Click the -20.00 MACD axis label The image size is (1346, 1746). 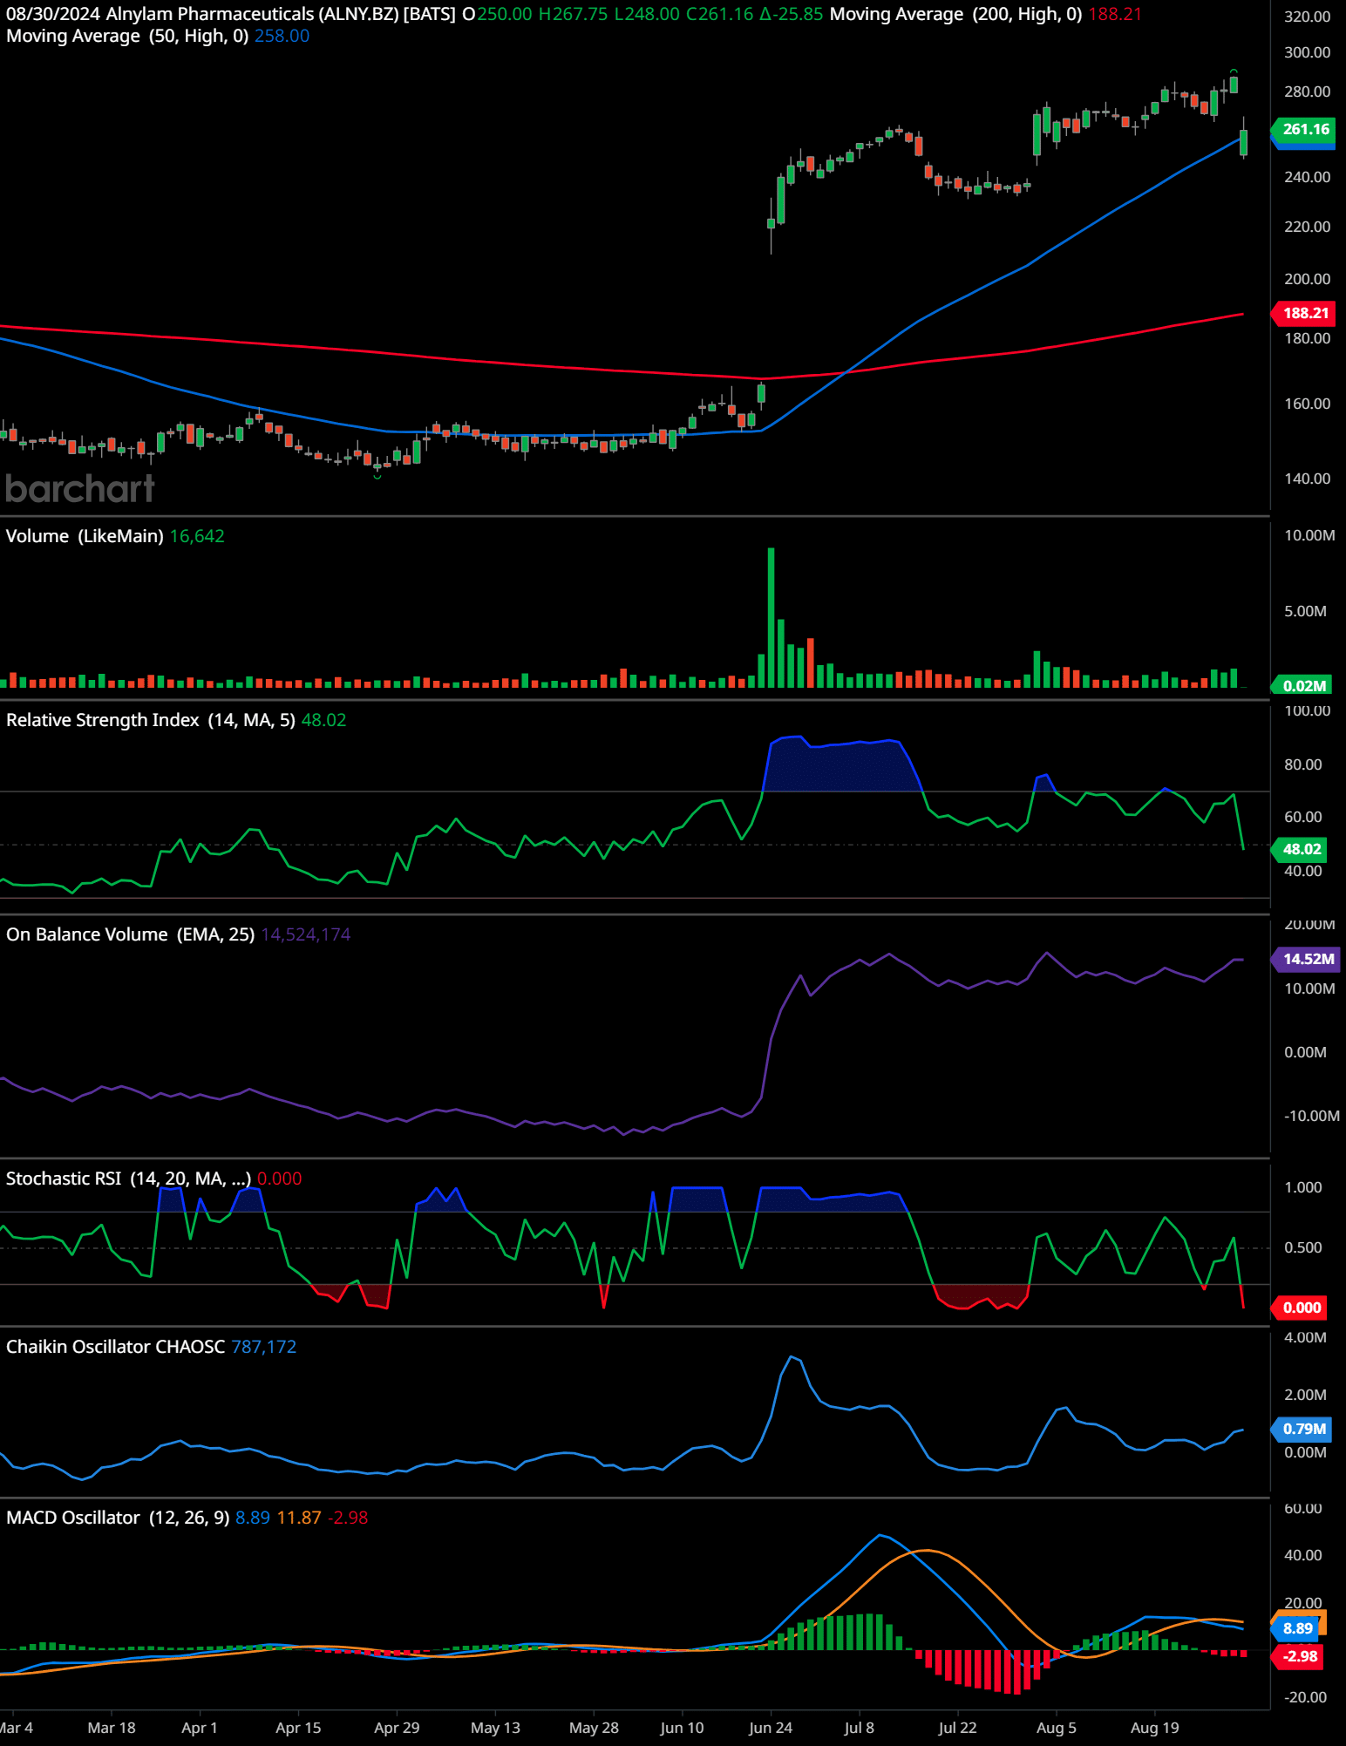click(x=1305, y=1697)
